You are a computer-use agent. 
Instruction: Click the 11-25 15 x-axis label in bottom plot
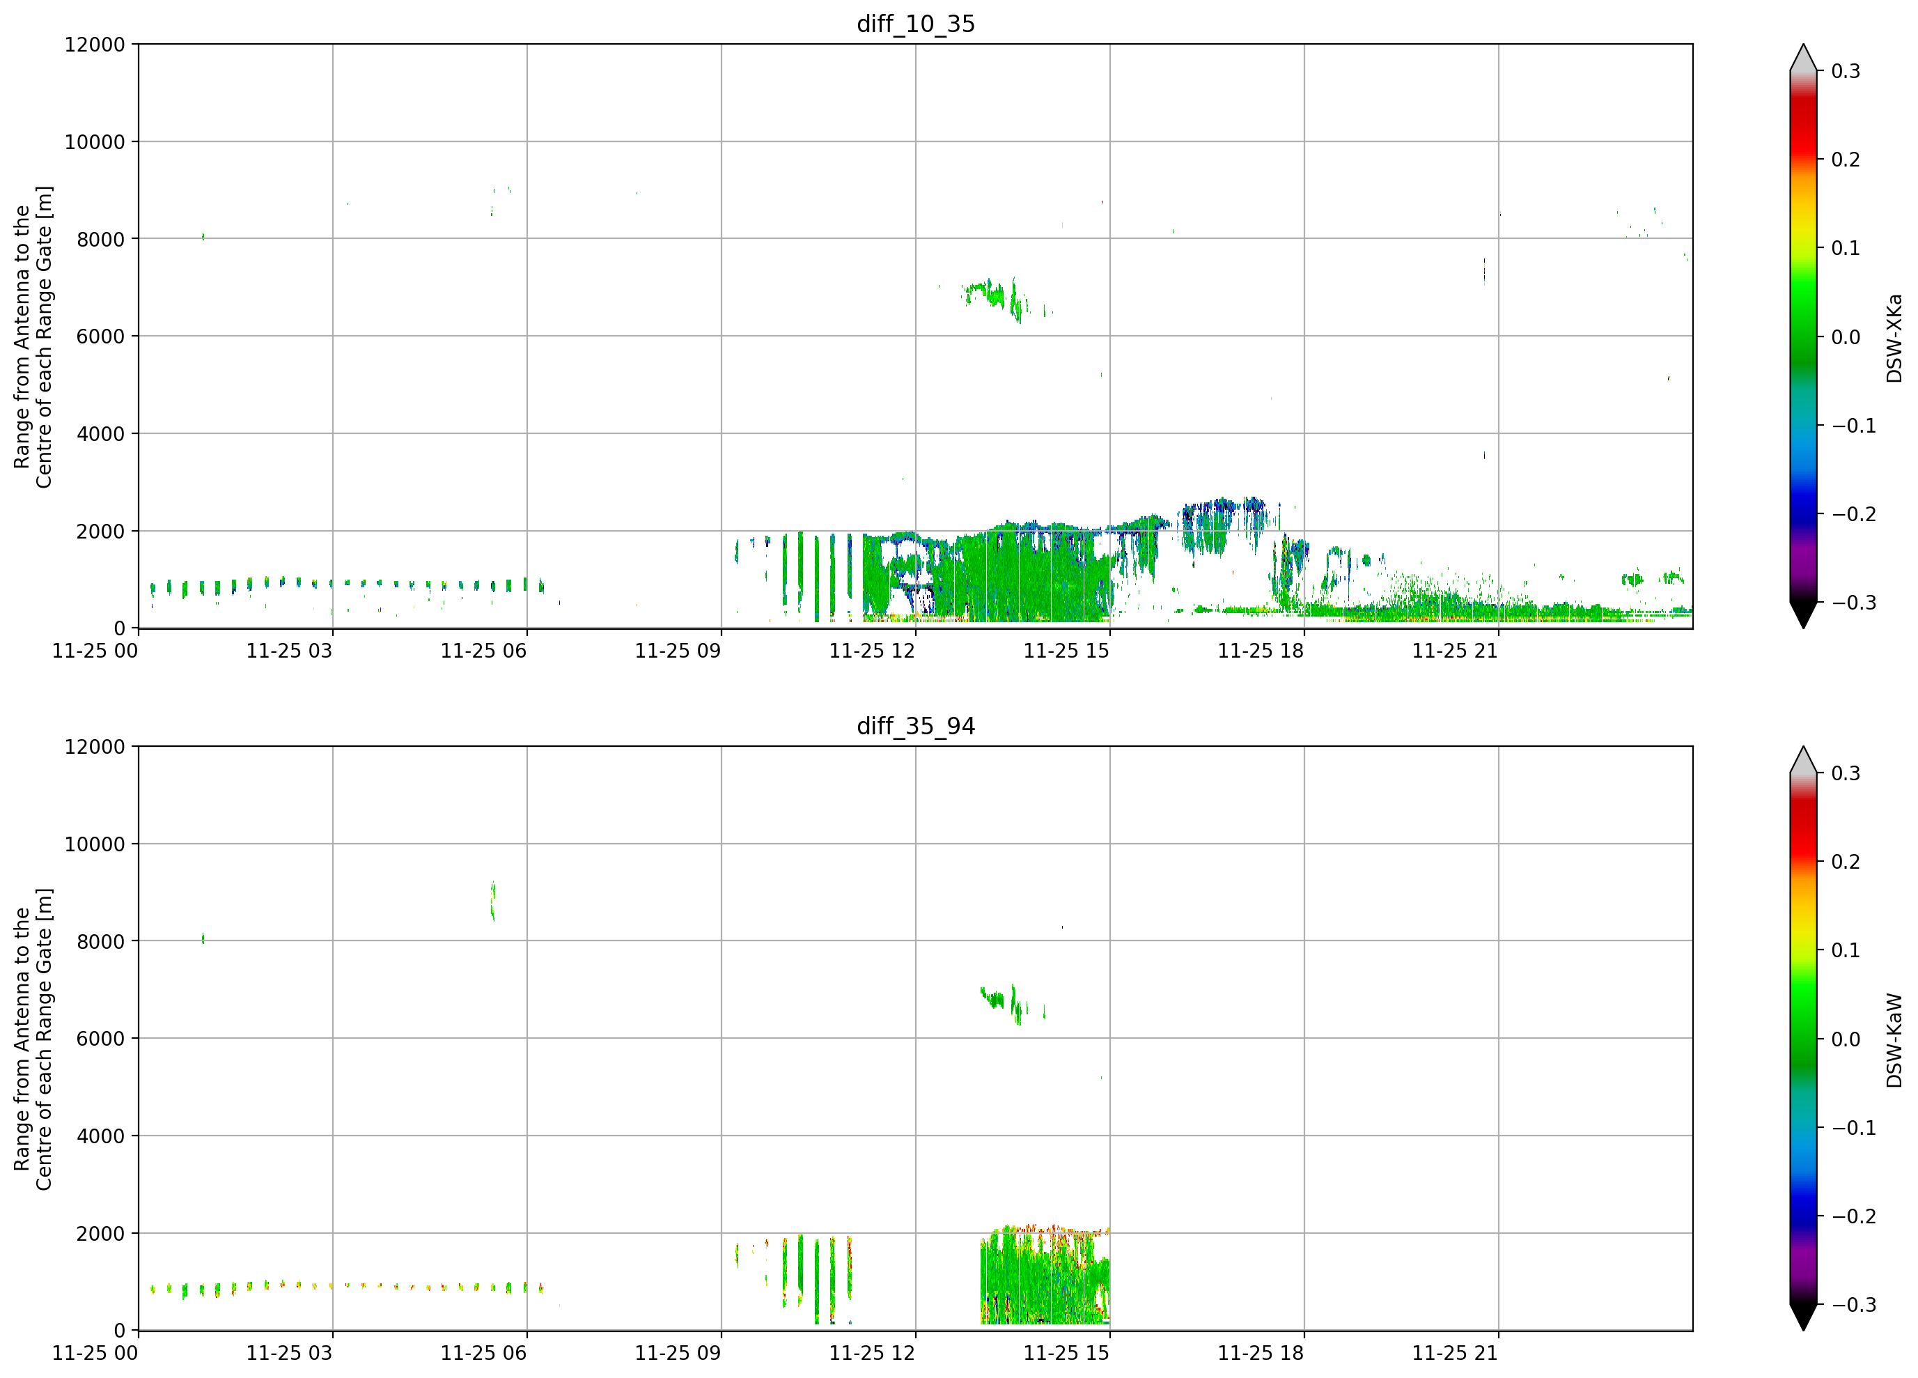click(x=1066, y=1353)
